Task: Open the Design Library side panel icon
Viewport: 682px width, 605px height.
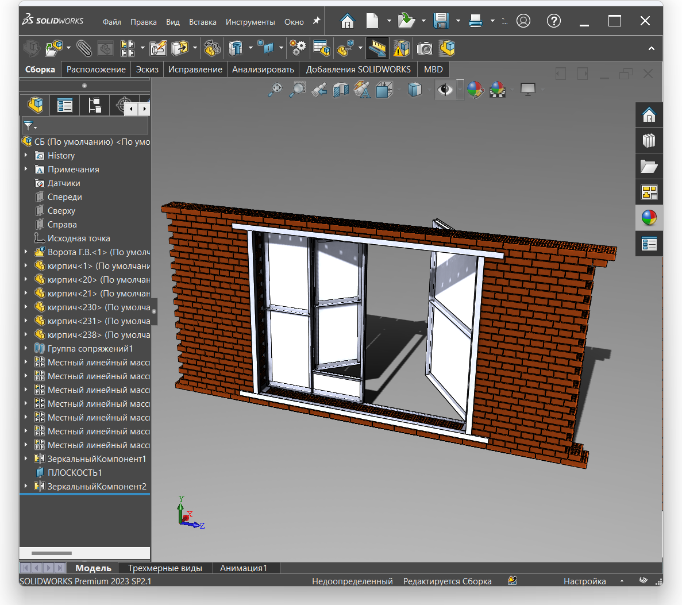Action: (x=649, y=141)
